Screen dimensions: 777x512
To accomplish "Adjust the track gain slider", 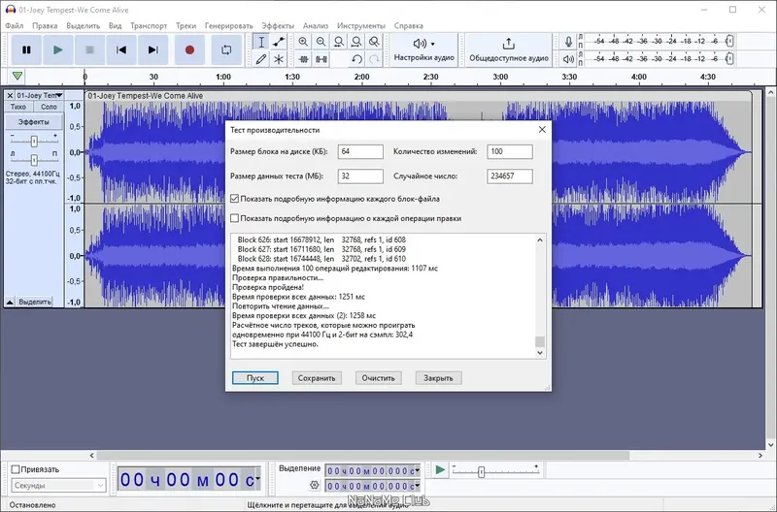I will click(x=34, y=142).
